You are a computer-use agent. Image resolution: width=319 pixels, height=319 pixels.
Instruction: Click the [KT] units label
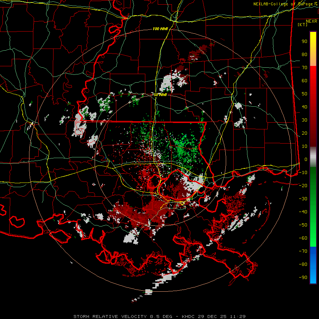click(x=303, y=24)
